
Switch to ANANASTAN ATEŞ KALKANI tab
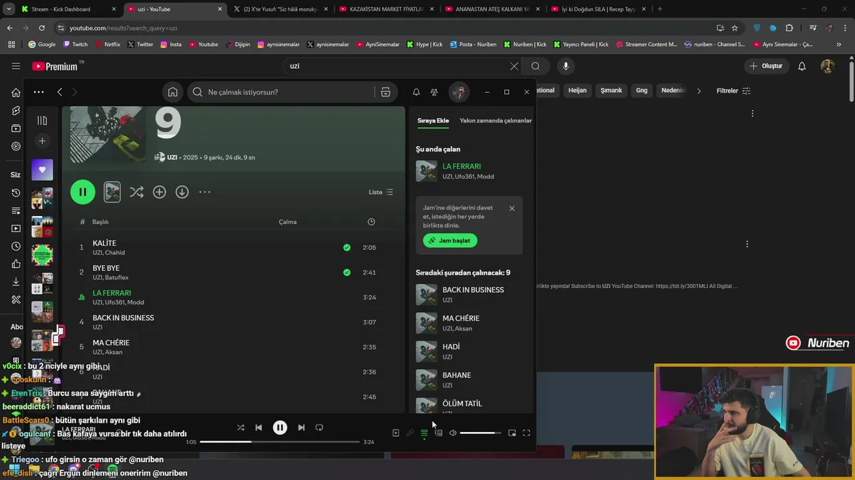(494, 9)
